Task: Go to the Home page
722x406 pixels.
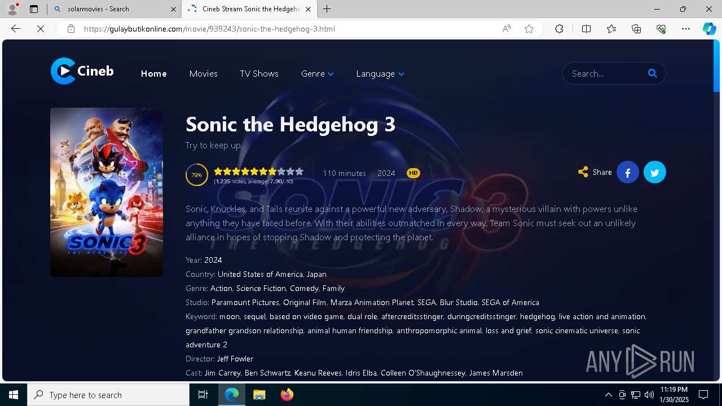Action: pos(153,73)
